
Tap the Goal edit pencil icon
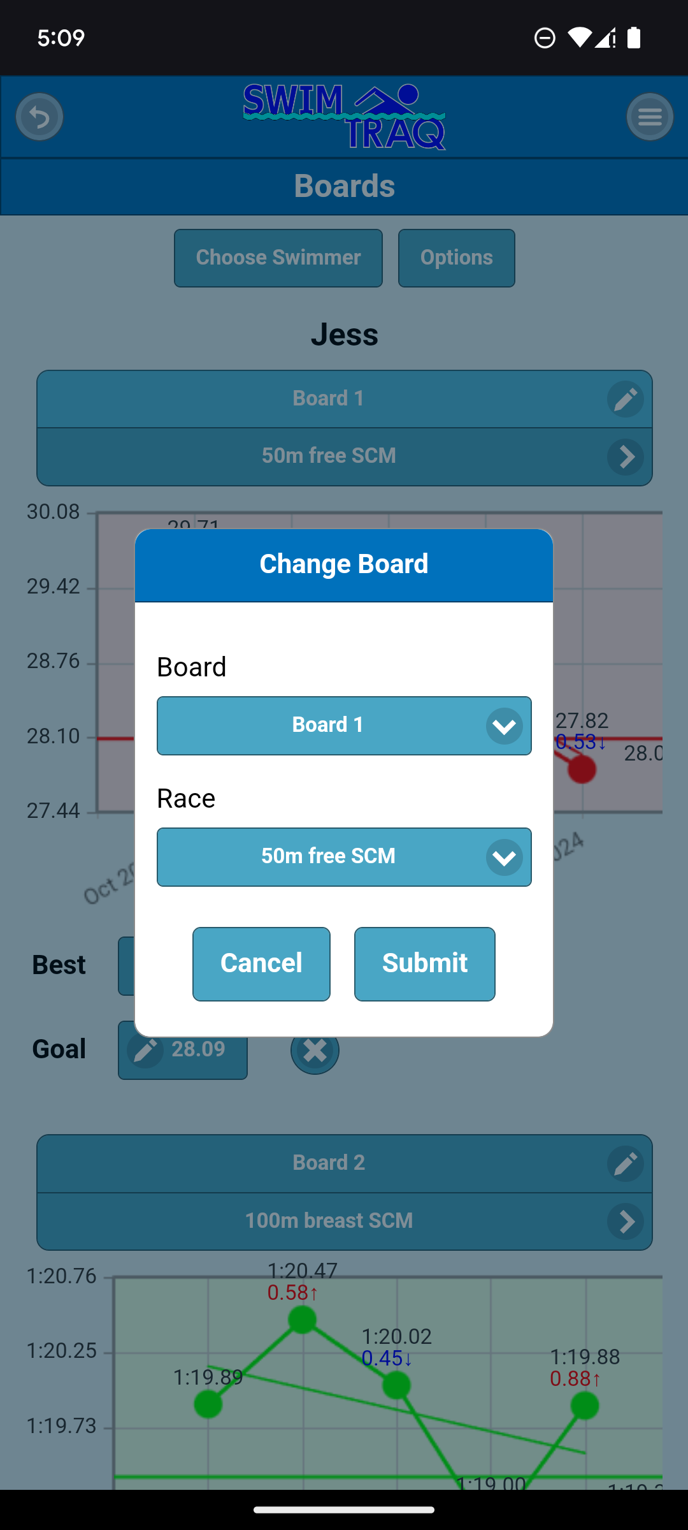coord(145,1050)
